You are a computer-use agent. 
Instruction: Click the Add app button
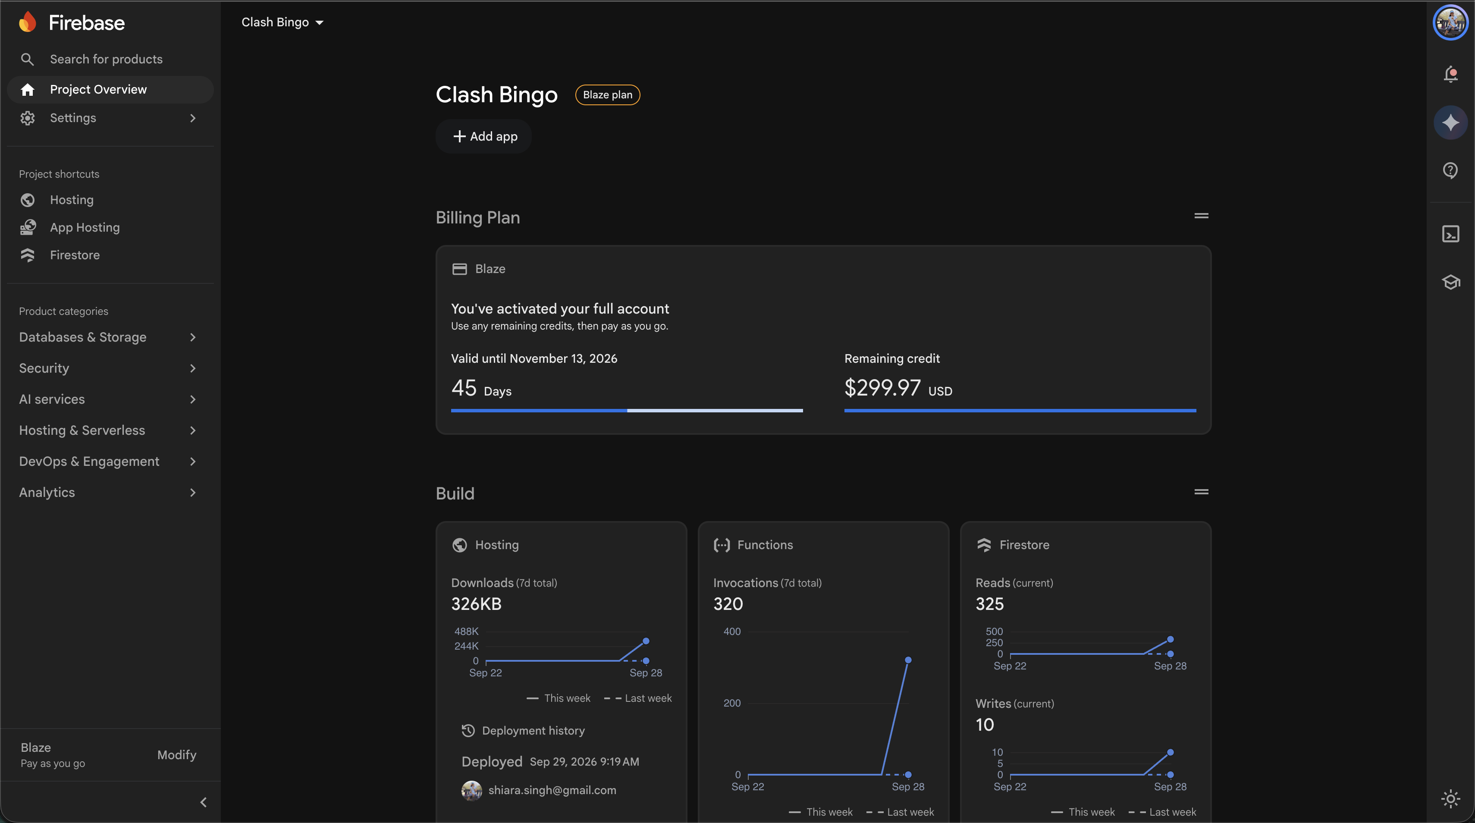484,136
